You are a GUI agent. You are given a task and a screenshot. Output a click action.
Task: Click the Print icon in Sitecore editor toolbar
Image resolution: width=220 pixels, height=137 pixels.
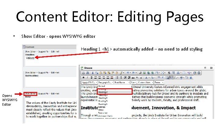[83, 73]
